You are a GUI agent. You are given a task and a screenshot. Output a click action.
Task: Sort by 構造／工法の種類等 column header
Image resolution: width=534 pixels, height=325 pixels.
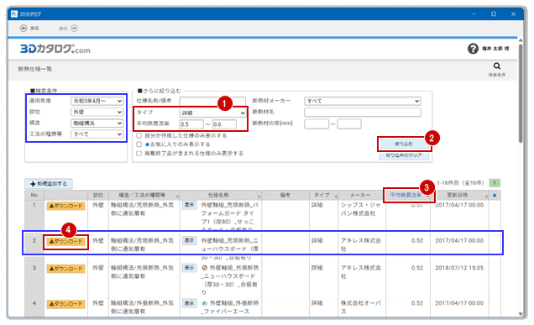click(x=144, y=195)
